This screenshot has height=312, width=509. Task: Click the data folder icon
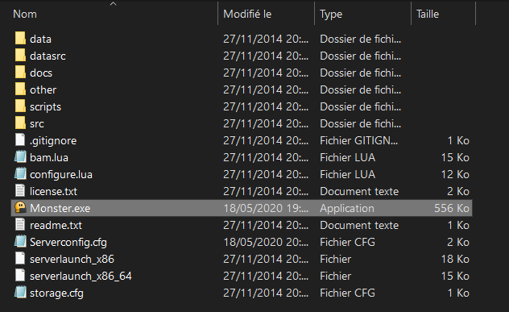20,39
